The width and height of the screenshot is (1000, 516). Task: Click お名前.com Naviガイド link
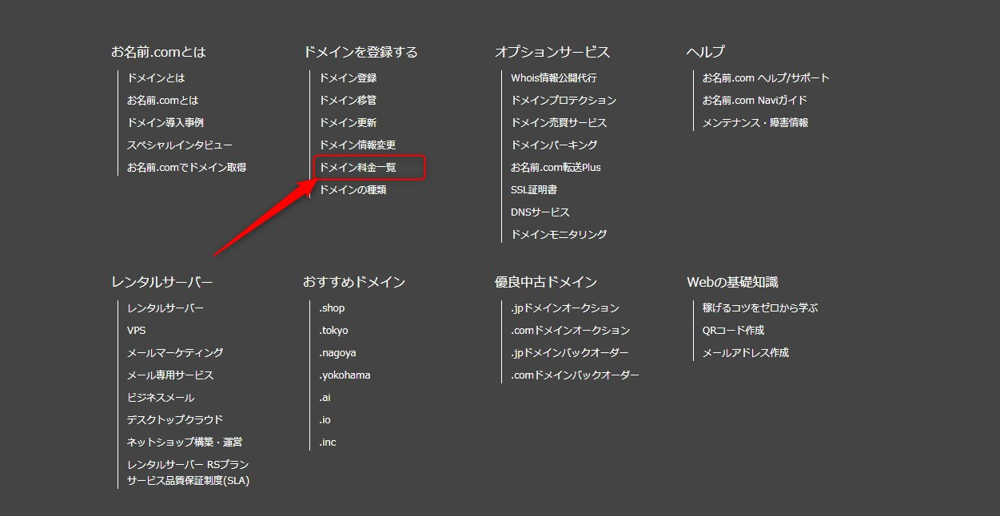755,101
